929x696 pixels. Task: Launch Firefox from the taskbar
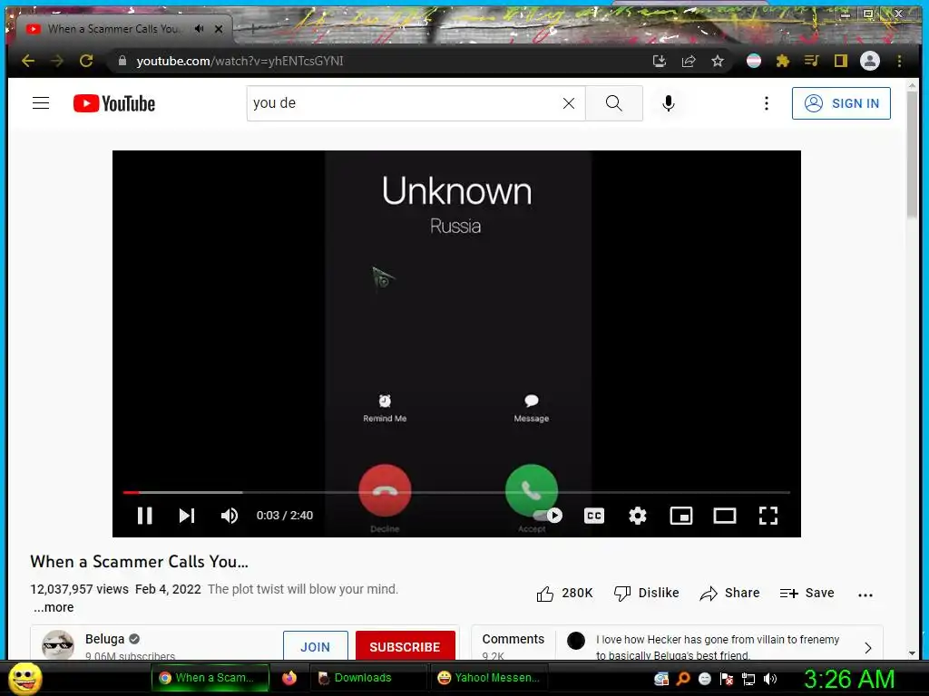click(289, 678)
